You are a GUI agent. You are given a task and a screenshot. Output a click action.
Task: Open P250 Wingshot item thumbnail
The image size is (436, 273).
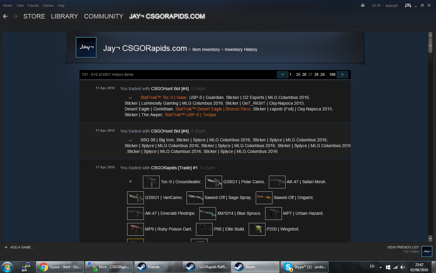pyautogui.click(x=257, y=229)
